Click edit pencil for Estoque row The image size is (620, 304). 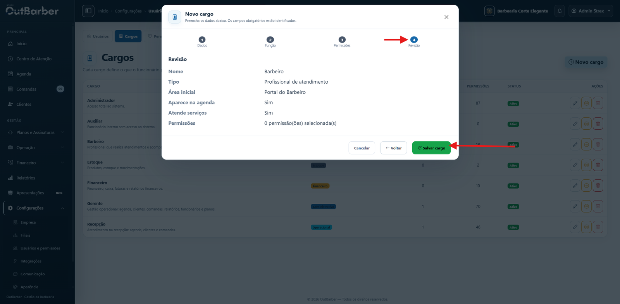[575, 165]
